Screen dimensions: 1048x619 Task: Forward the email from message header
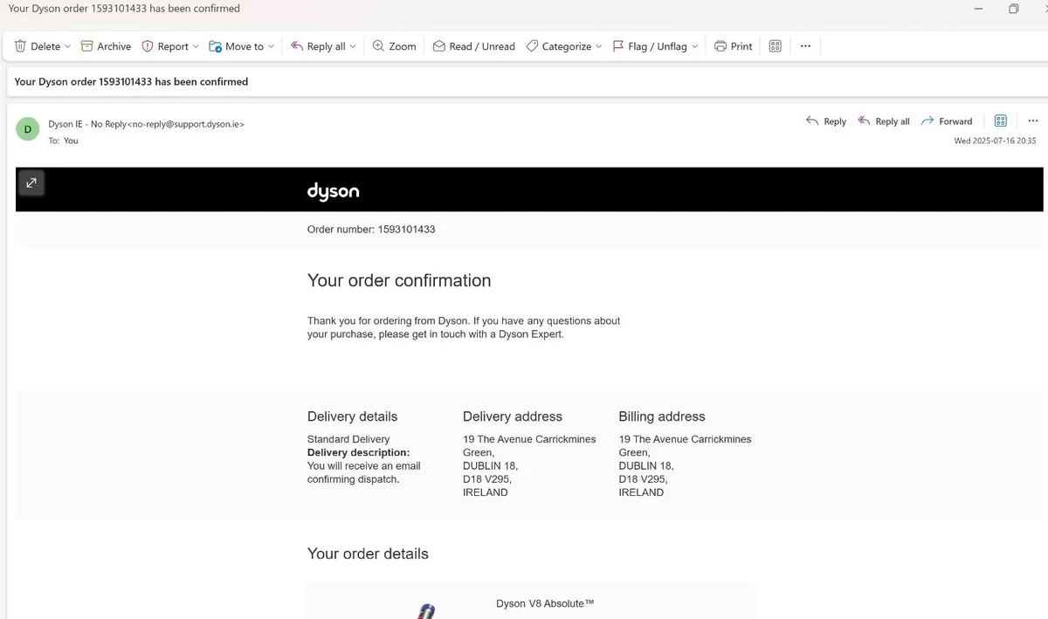coord(947,121)
